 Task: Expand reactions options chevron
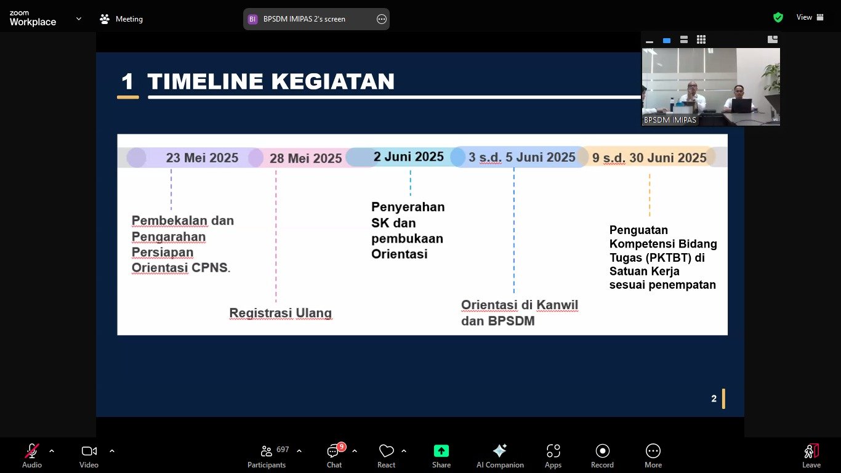pos(404,451)
